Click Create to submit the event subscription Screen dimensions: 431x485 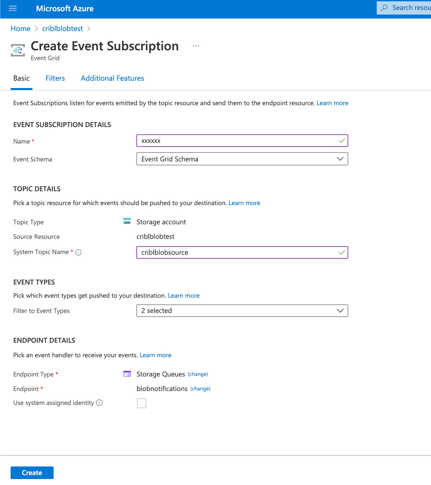click(x=32, y=472)
